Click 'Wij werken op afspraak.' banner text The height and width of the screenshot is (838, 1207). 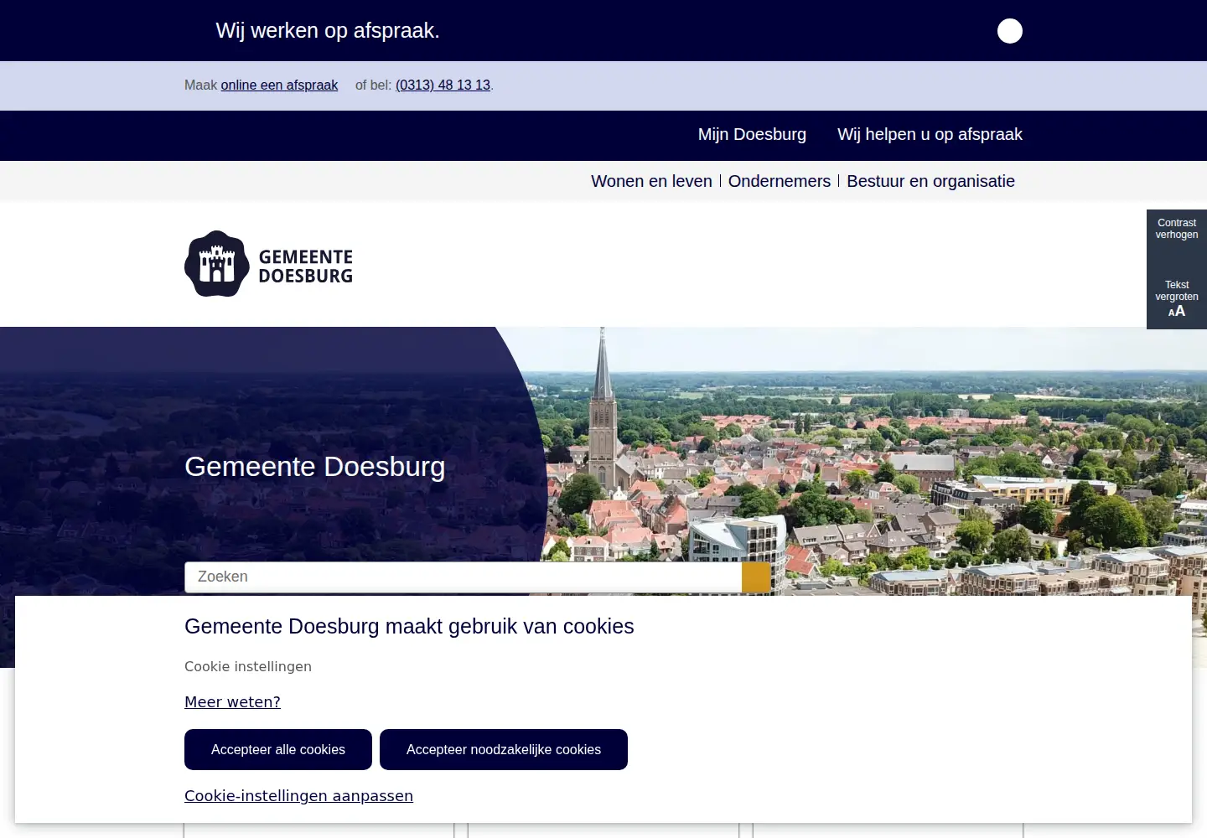(x=328, y=31)
